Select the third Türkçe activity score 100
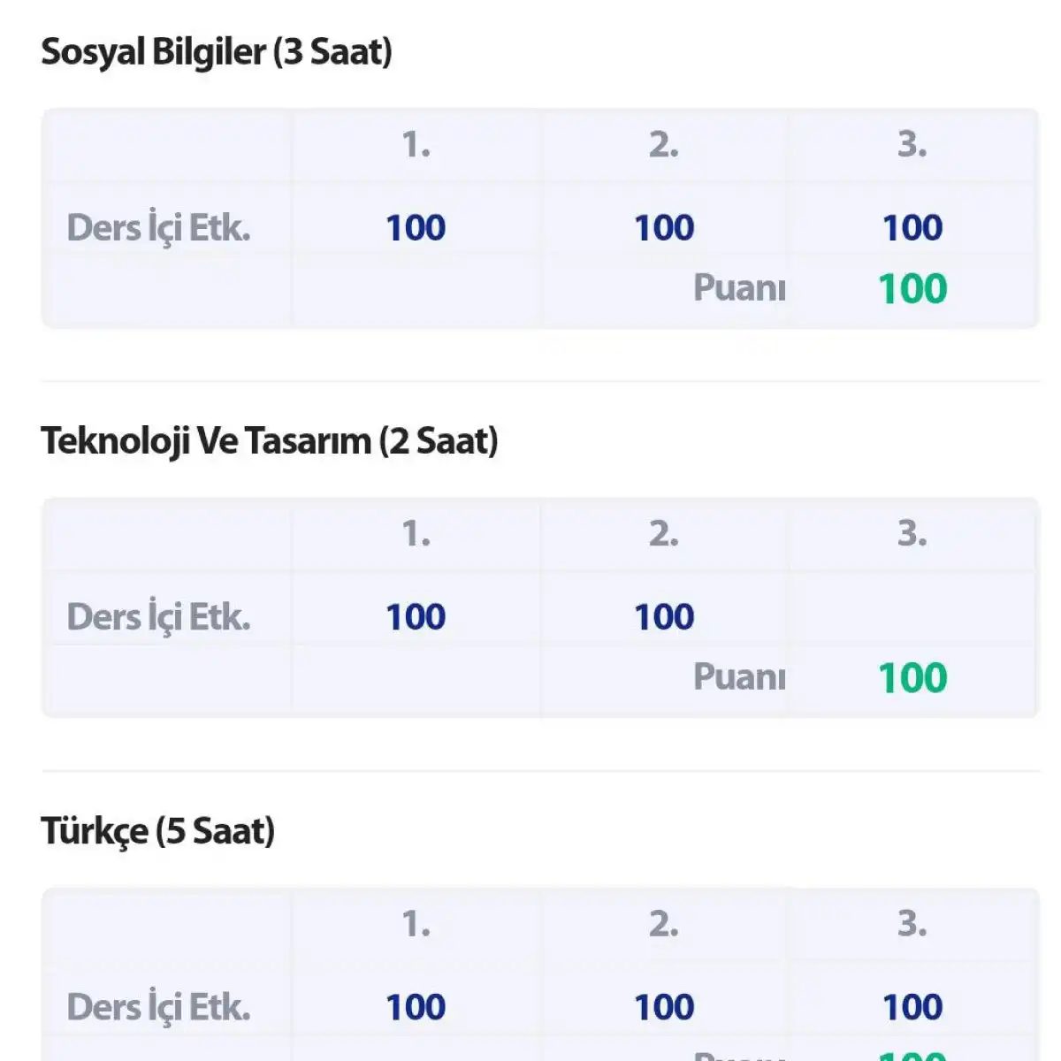The width and height of the screenshot is (1061, 1061). pos(912,1007)
